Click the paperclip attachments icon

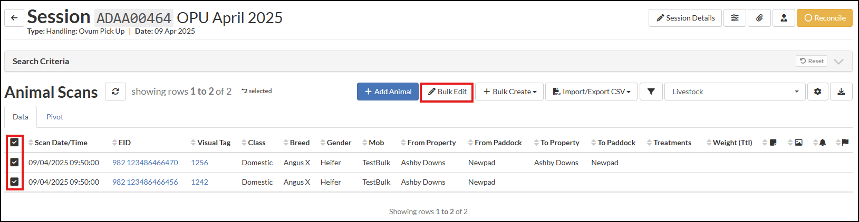(759, 18)
